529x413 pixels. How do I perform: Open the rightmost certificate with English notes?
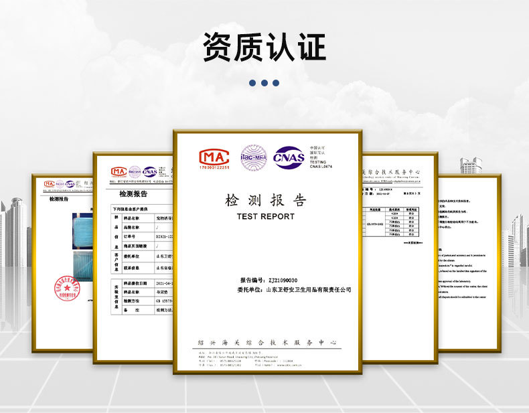click(x=469, y=263)
